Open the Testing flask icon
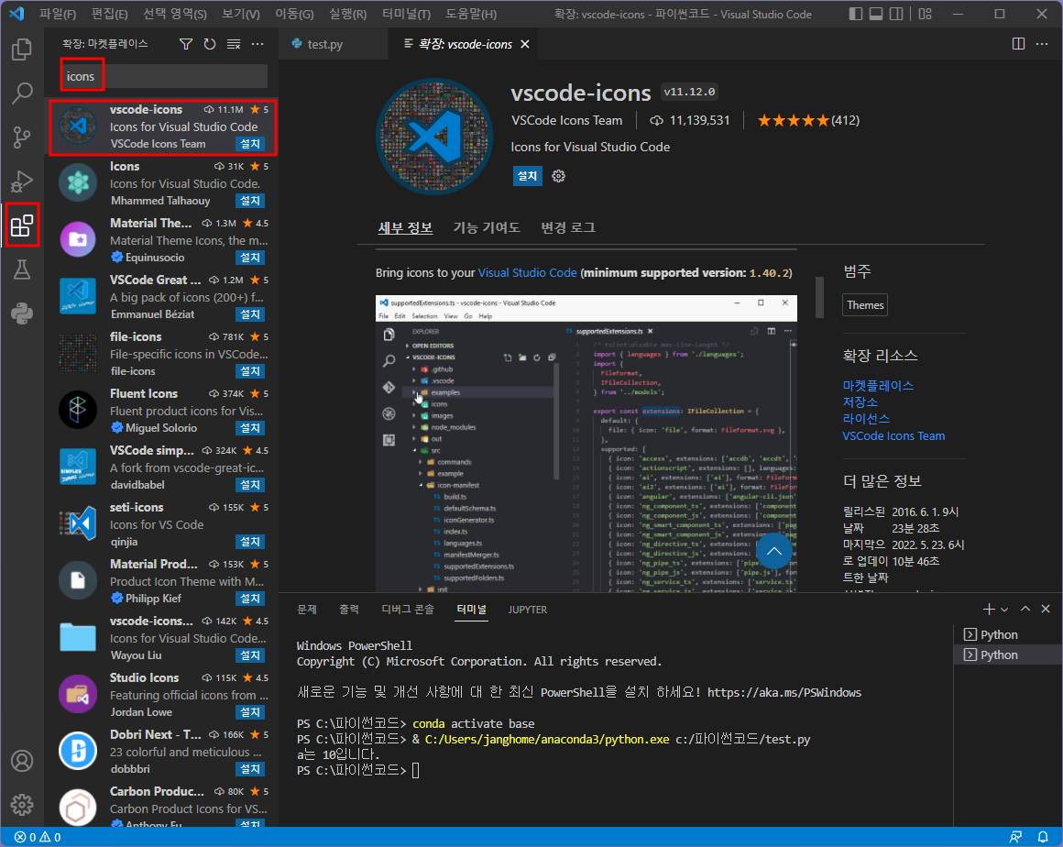The width and height of the screenshot is (1063, 847). click(x=22, y=269)
